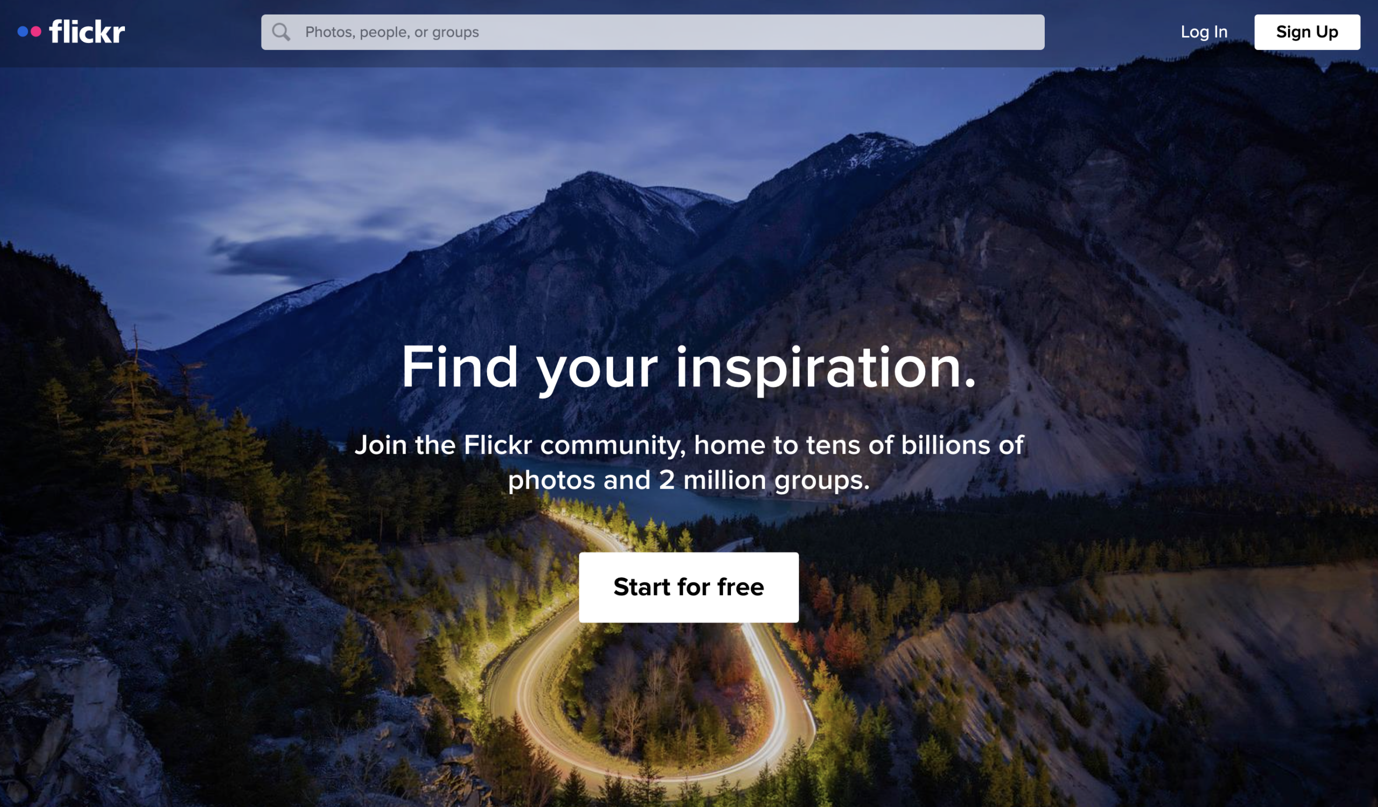
Task: Click the 'Find your inspiration.' headline
Action: [x=688, y=368]
